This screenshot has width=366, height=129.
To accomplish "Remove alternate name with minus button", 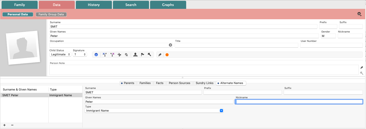I will pyautogui.click(x=12, y=125).
